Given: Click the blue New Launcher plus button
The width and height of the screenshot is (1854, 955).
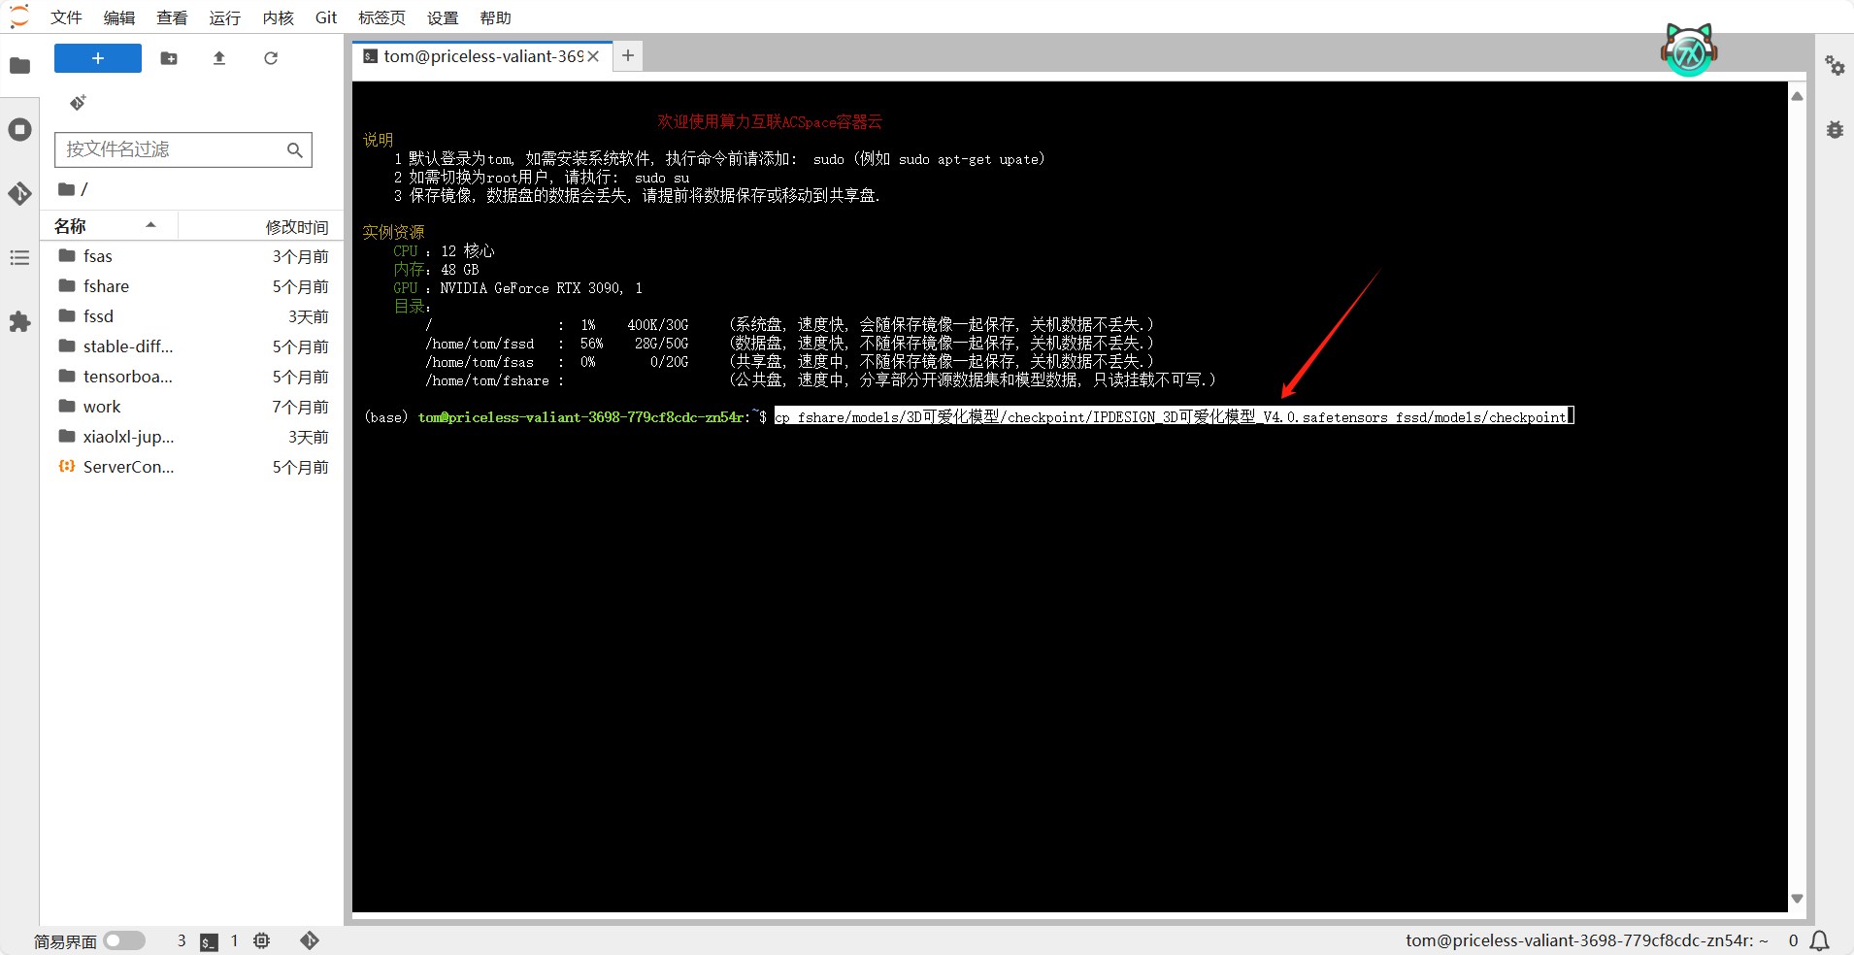Looking at the screenshot, I should 98,58.
